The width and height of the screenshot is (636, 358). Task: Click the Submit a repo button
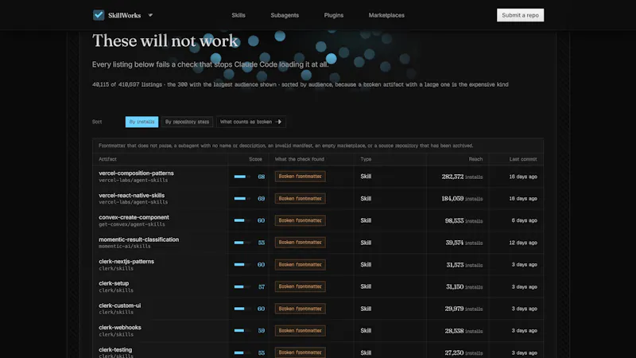521,15
